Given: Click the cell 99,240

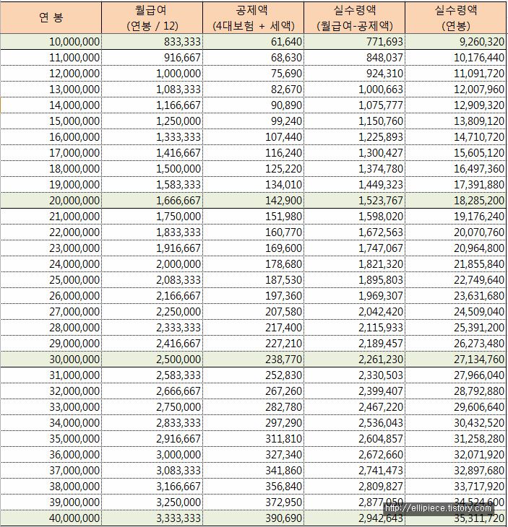Looking at the screenshot, I should coord(254,121).
